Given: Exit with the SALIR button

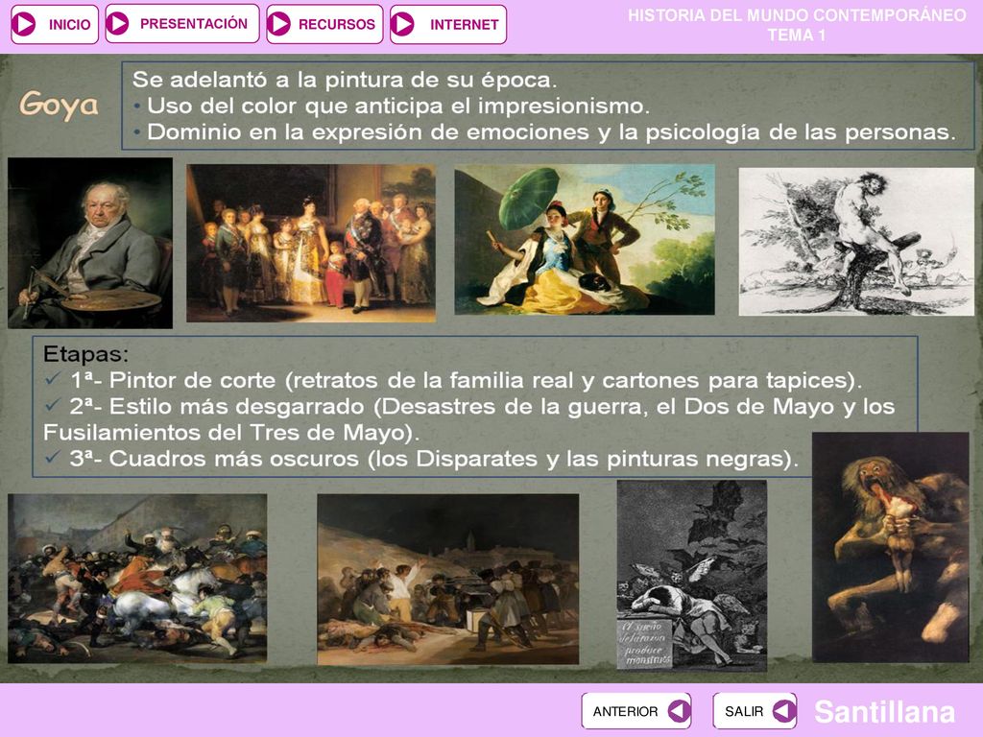Looking at the screenshot, I should pos(755,711).
